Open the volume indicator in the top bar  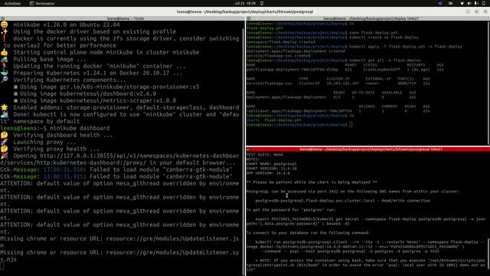pyautogui.click(x=469, y=3)
